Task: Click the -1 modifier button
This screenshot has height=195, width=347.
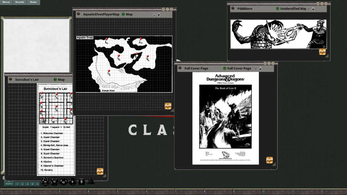Action: click(17, 184)
